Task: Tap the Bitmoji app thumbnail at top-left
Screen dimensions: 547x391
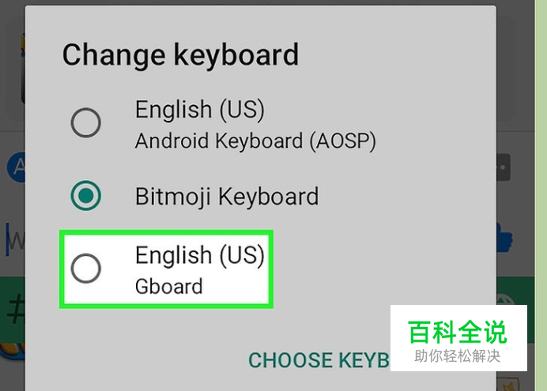Action: pos(21,66)
